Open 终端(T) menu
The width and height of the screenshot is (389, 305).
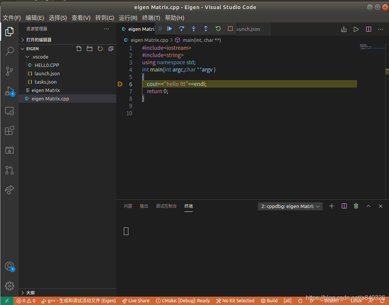[151, 18]
